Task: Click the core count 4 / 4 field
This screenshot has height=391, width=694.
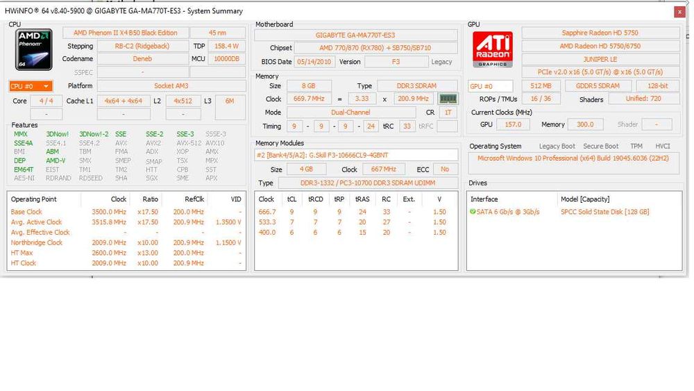Action: click(x=46, y=101)
